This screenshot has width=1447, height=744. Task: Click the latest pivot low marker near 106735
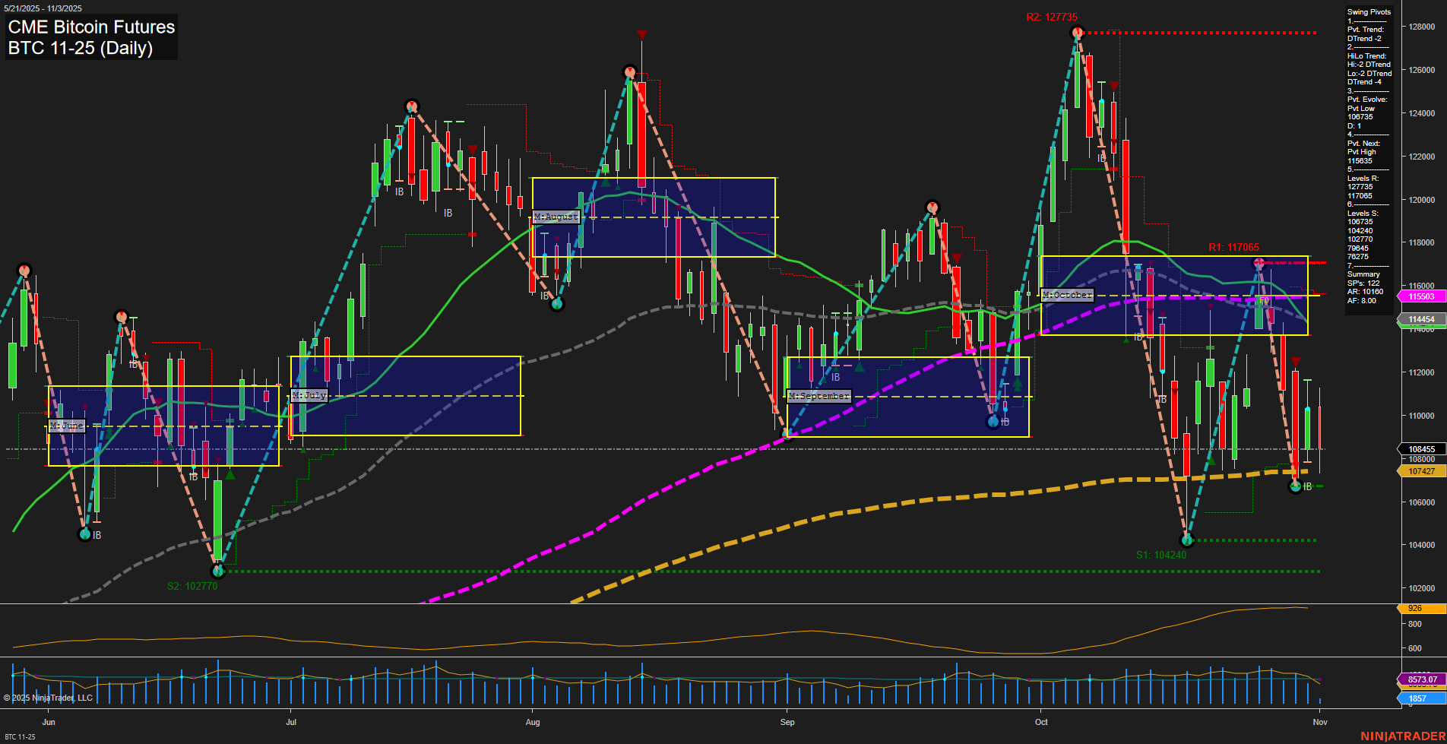coord(1296,486)
